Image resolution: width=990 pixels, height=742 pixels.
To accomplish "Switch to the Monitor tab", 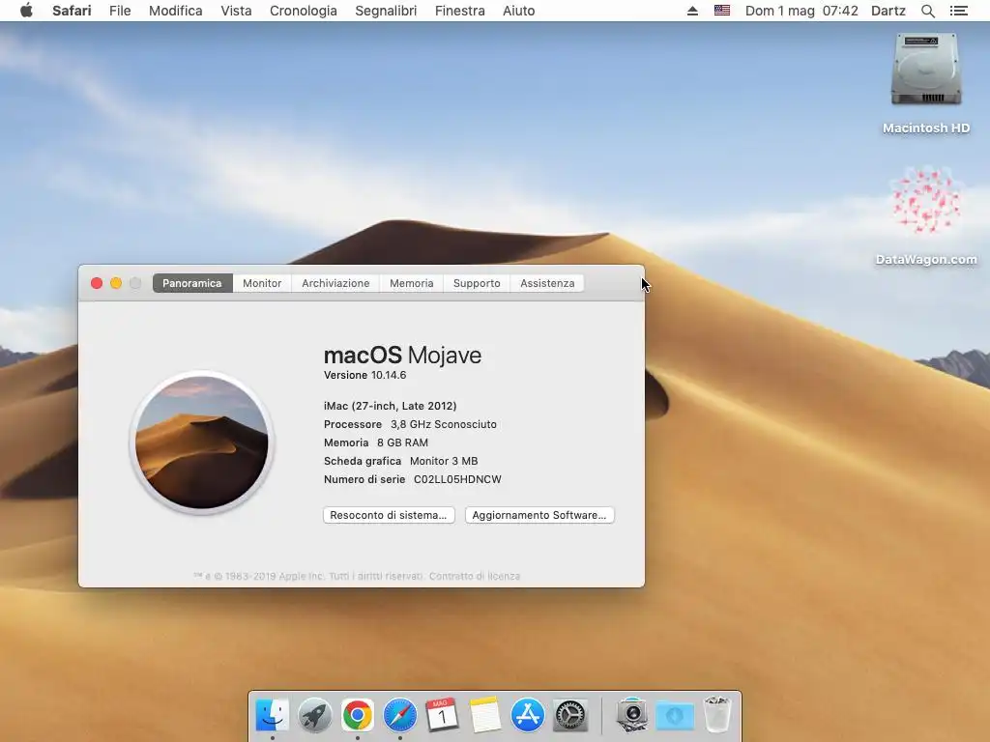I will point(262,283).
